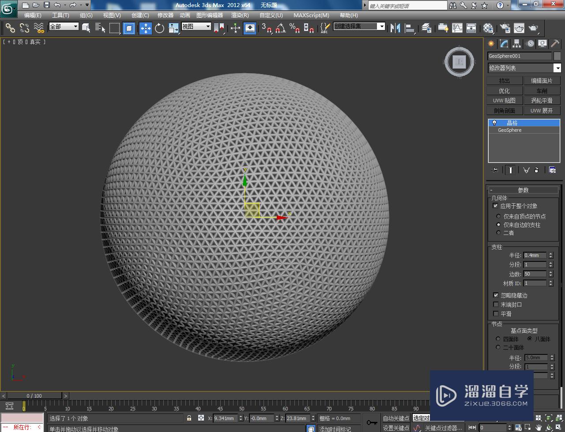Click the Bind to Space Warp icon
The width and height of the screenshot is (565, 432).
[39, 28]
